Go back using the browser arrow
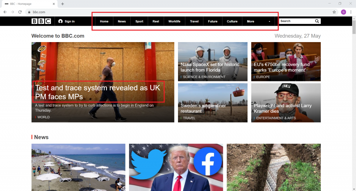Image resolution: width=356 pixels, height=191 pixels. click(5, 12)
